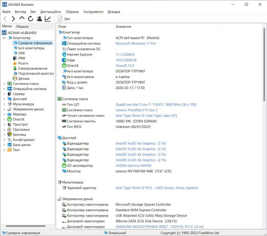The height and width of the screenshot is (236, 267).
Task: Open the Інструменти menu
Action: tap(93, 12)
